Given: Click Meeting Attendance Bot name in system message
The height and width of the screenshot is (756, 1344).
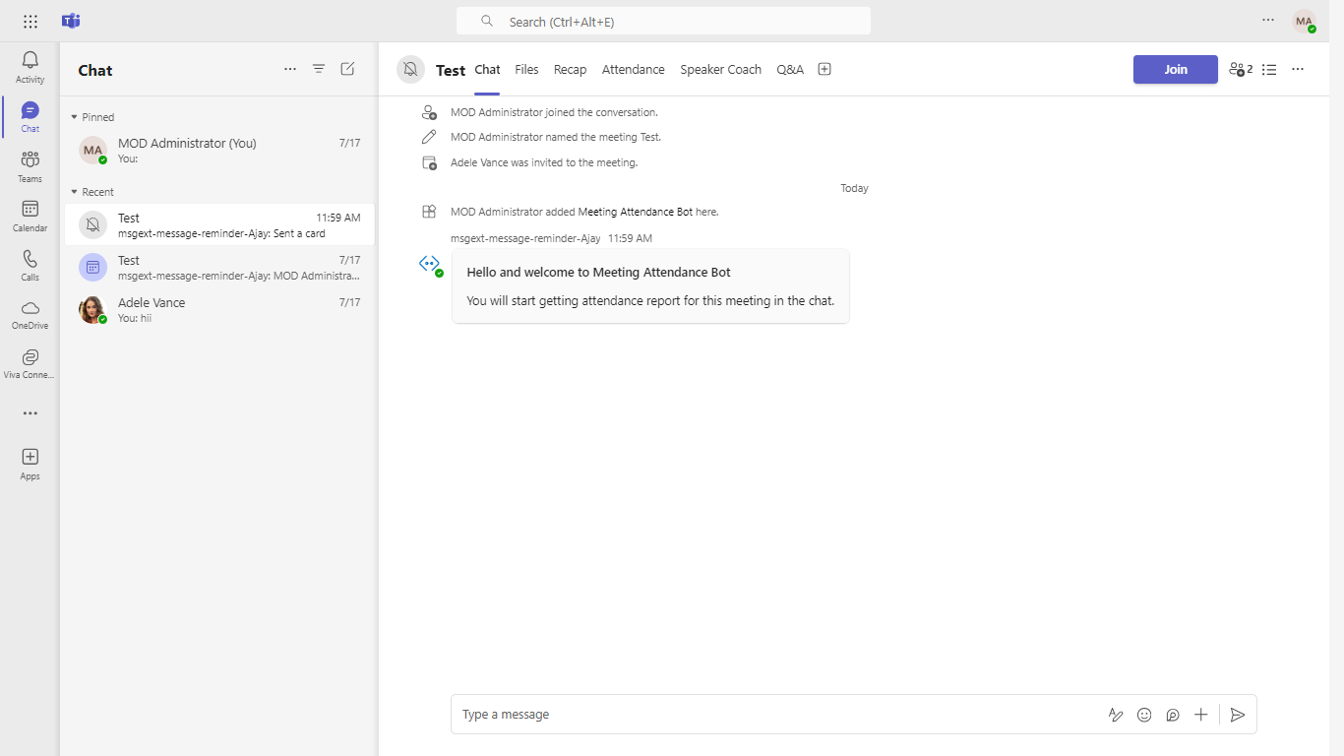Looking at the screenshot, I should coord(636,212).
